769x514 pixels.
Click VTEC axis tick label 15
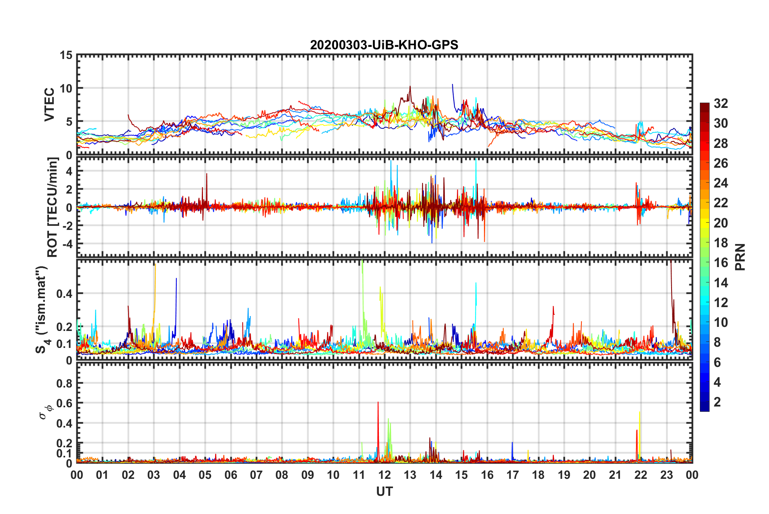[65, 55]
